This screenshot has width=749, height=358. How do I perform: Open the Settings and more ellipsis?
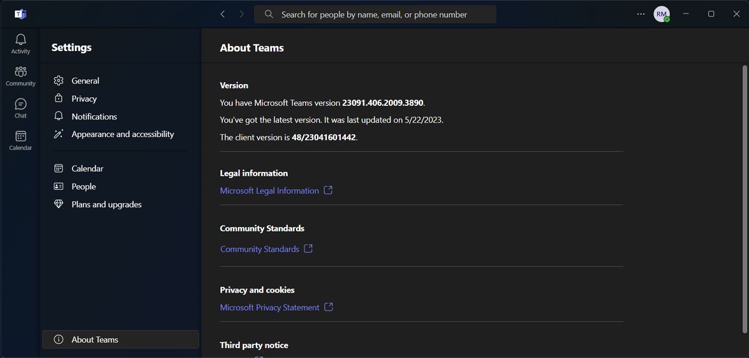tap(641, 14)
